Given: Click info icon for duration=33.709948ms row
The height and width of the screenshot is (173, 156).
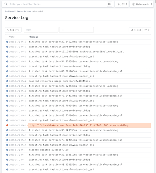Looking at the screenshot, I should point(7,106).
